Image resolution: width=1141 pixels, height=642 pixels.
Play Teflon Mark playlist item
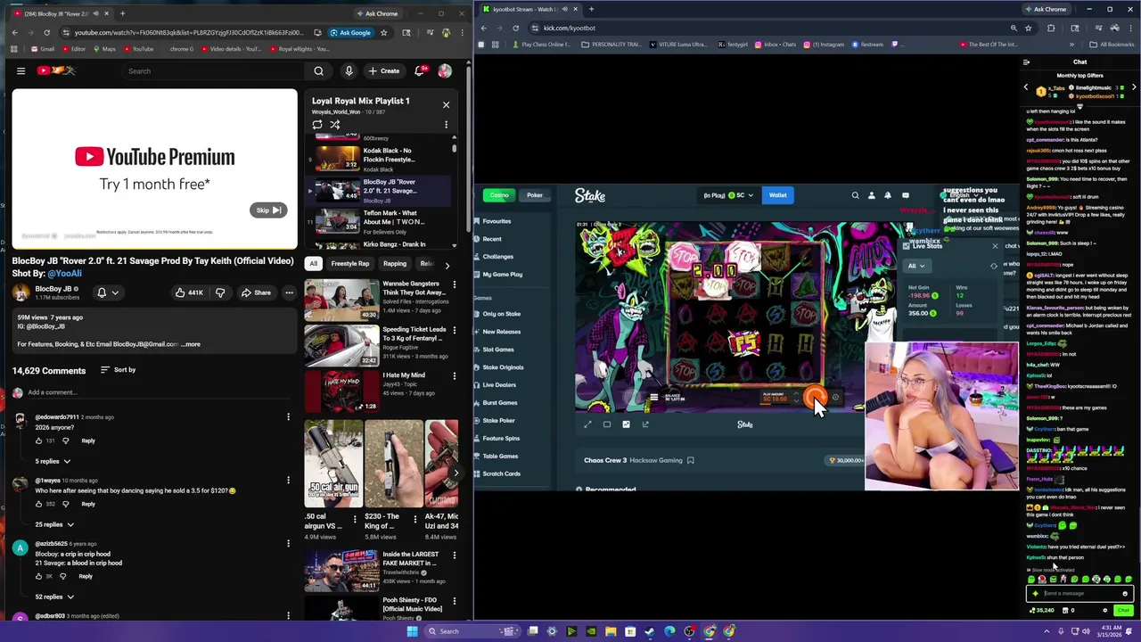[379, 220]
